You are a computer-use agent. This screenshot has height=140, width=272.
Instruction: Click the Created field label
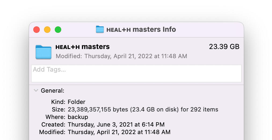point(53,125)
